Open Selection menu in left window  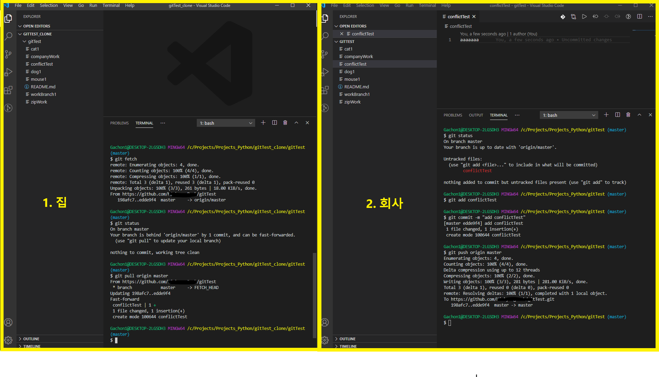pos(49,5)
